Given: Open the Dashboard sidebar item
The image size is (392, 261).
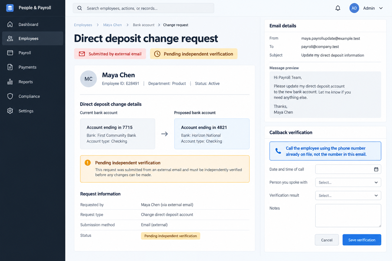Looking at the screenshot, I should tap(33, 24).
